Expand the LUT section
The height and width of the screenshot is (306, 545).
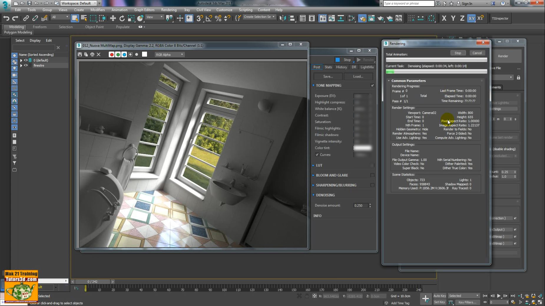pos(314,165)
